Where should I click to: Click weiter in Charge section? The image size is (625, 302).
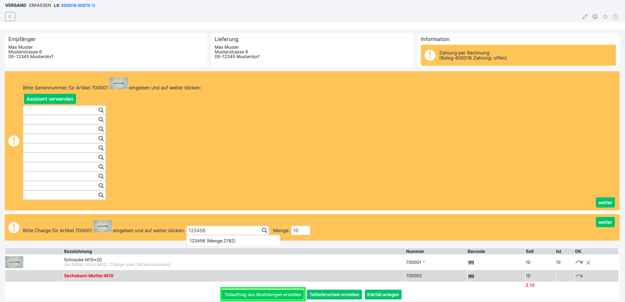pos(605,222)
